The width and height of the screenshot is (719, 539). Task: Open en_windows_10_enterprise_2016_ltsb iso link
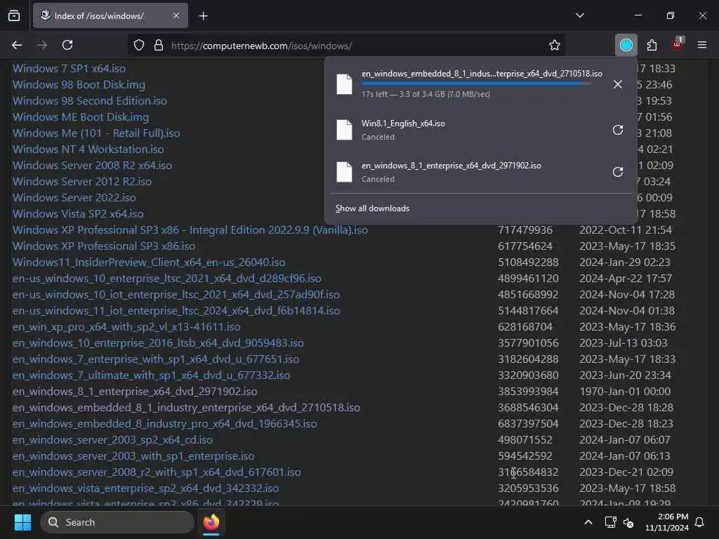tap(158, 342)
